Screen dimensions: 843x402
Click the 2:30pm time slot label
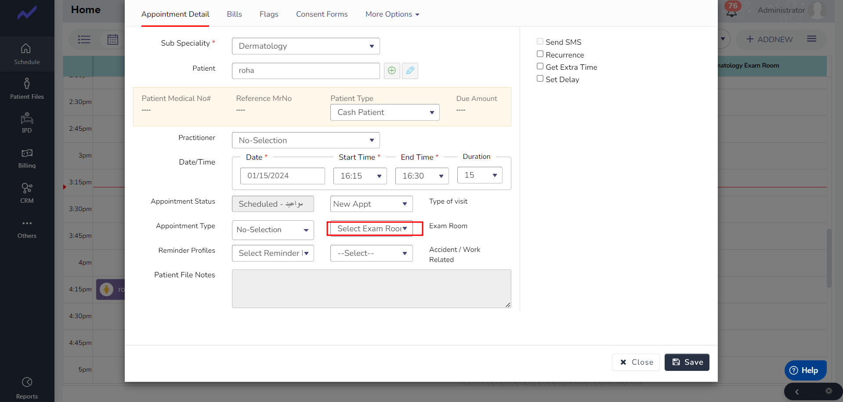tap(80, 102)
